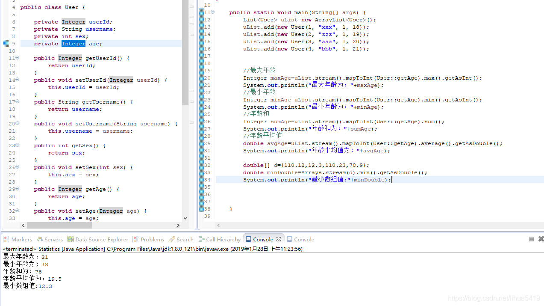Switch to the Problems tab
The height and width of the screenshot is (306, 544).
(148, 239)
